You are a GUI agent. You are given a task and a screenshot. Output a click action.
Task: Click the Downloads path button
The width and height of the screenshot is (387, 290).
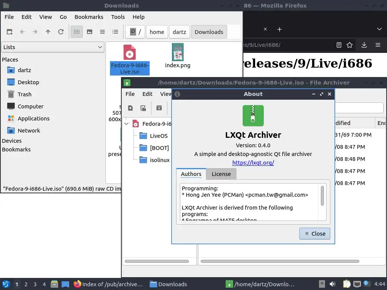(209, 32)
